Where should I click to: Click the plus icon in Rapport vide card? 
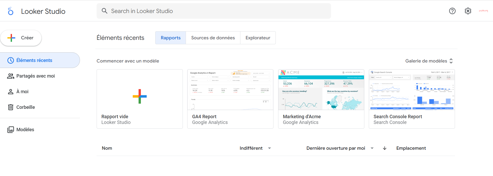(x=140, y=96)
